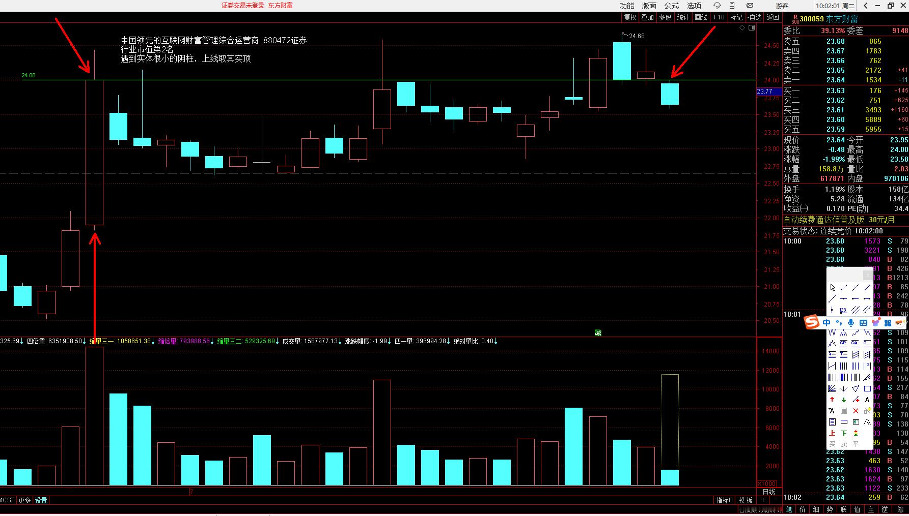
Task: Open the 版面 menu
Action: [x=649, y=6]
